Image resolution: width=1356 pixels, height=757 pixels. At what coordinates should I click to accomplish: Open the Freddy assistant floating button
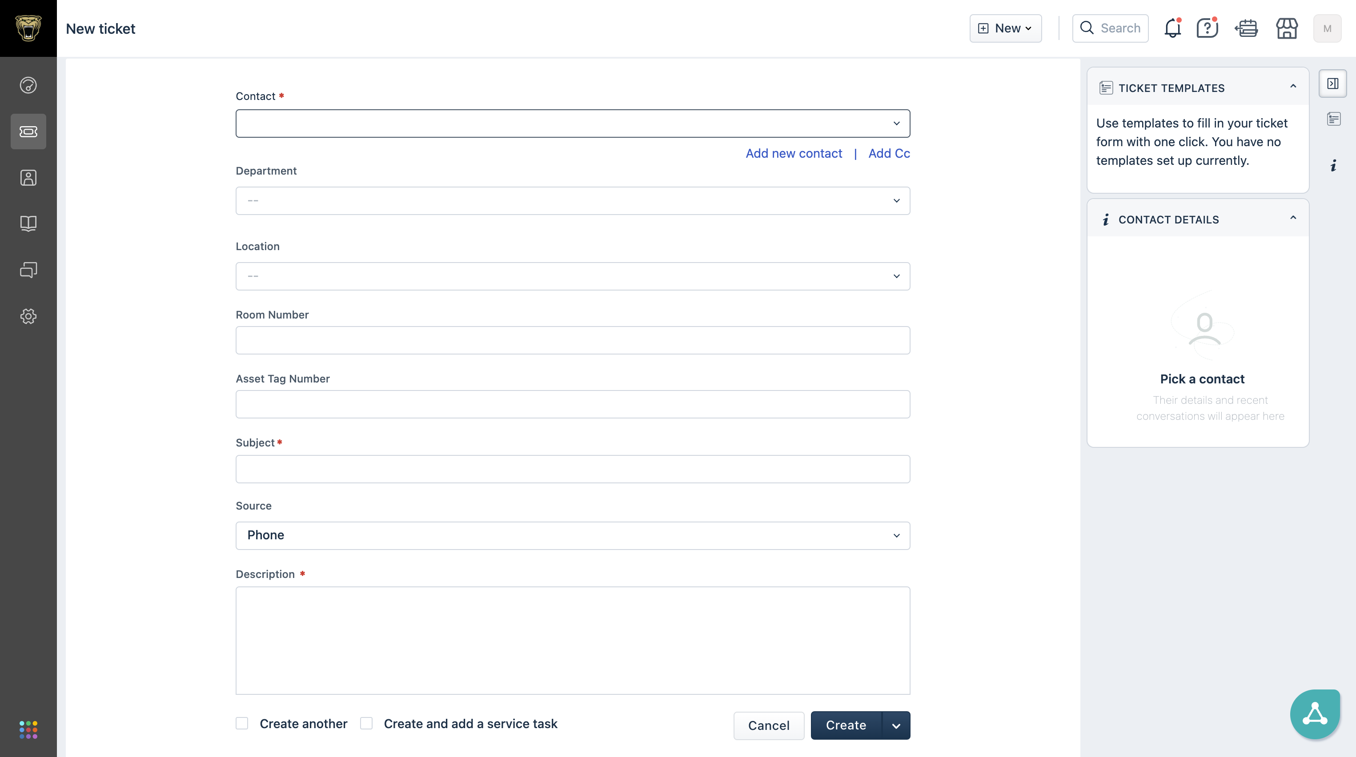1315,714
